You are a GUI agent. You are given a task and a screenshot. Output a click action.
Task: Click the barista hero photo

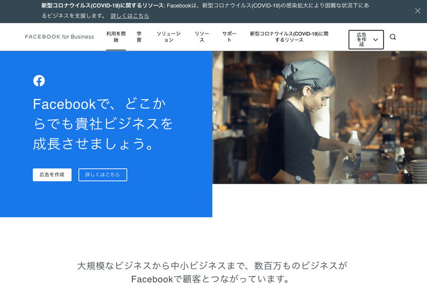click(320, 118)
